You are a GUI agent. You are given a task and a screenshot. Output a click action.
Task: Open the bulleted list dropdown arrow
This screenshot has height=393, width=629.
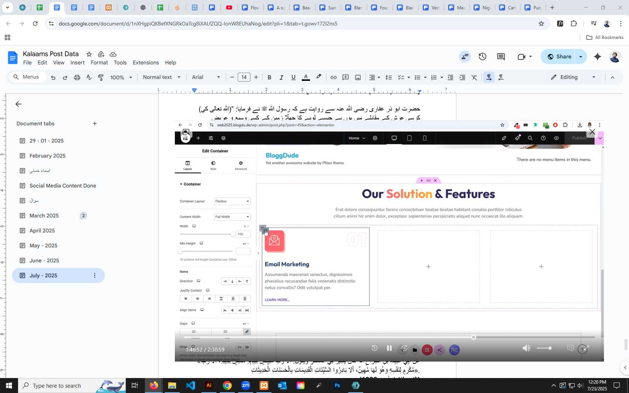tap(425, 77)
